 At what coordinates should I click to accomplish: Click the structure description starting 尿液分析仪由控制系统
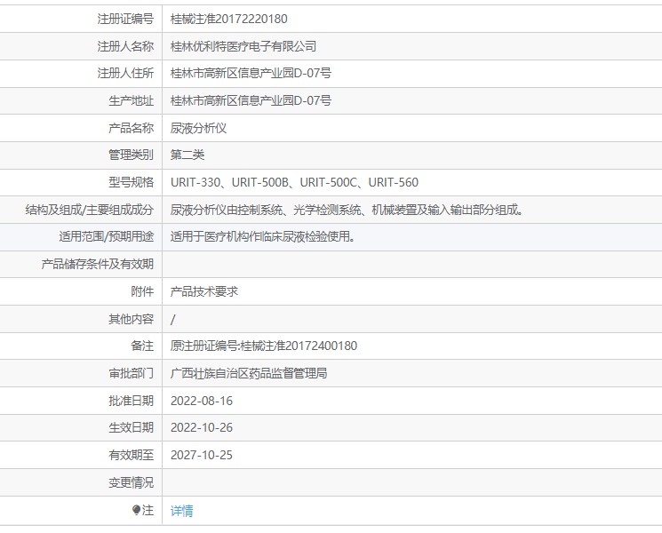(x=347, y=210)
